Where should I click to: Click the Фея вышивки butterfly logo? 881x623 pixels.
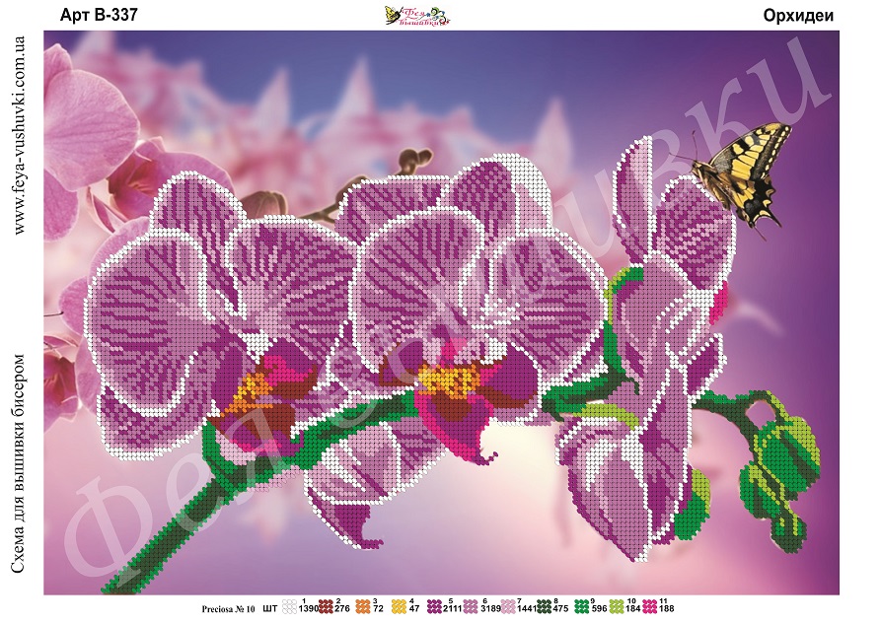tap(415, 14)
